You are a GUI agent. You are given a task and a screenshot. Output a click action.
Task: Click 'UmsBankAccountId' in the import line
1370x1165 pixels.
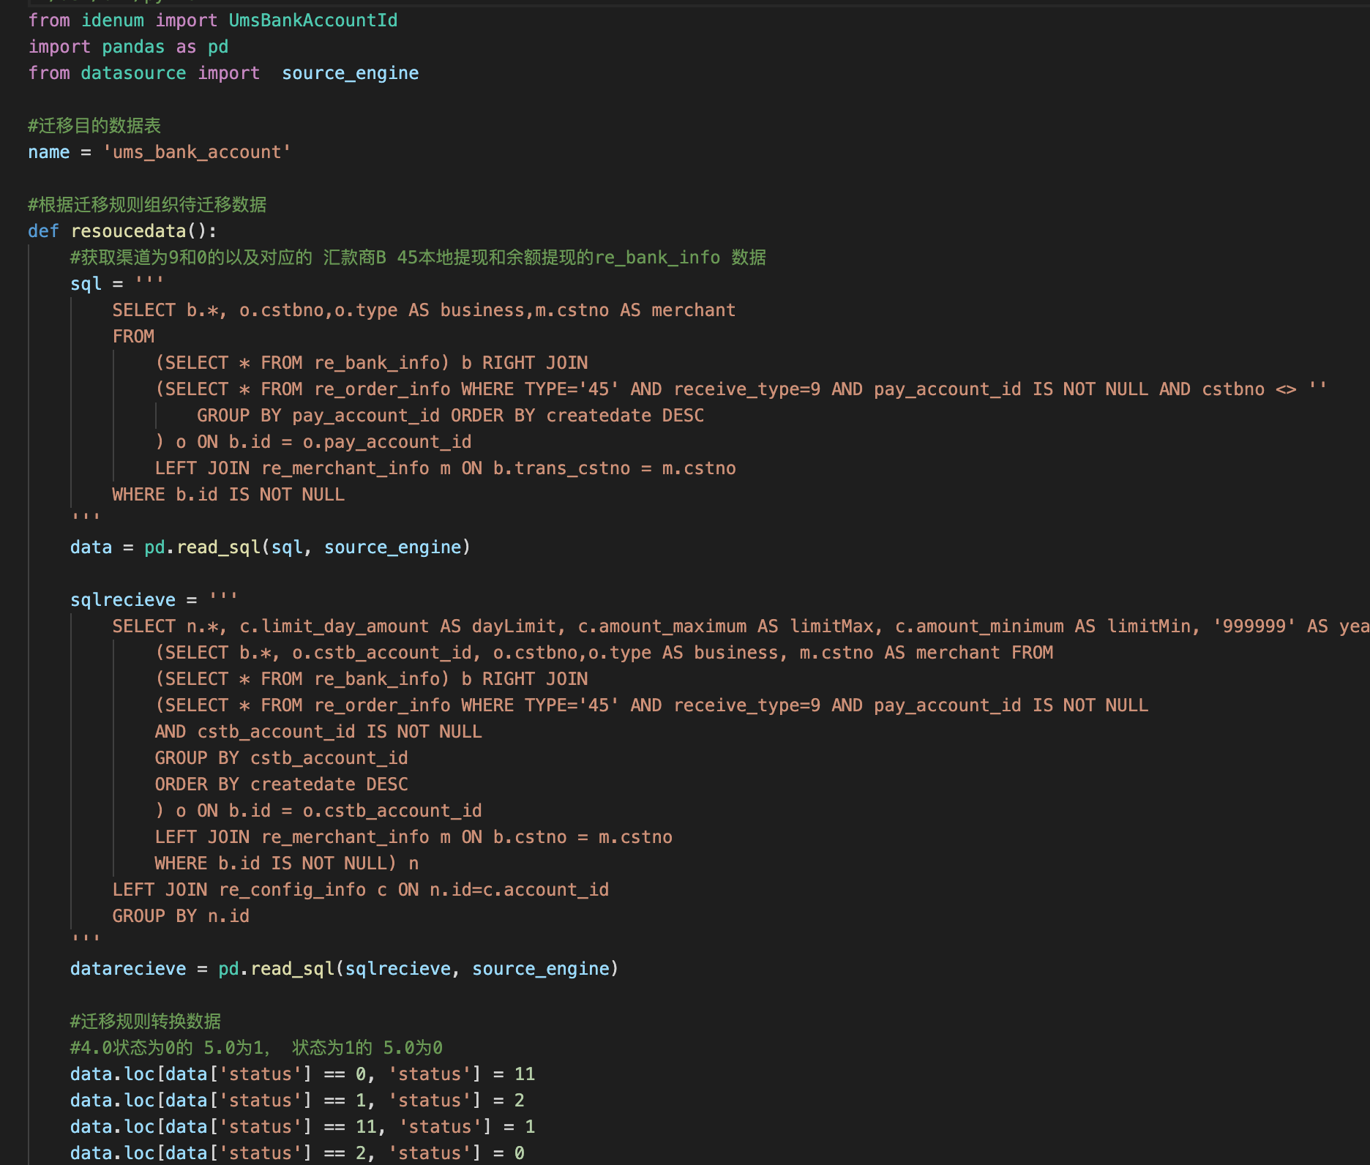(313, 20)
